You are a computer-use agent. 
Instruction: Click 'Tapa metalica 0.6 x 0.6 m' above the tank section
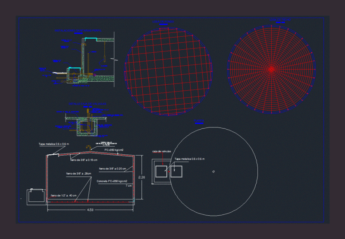click(x=53, y=144)
